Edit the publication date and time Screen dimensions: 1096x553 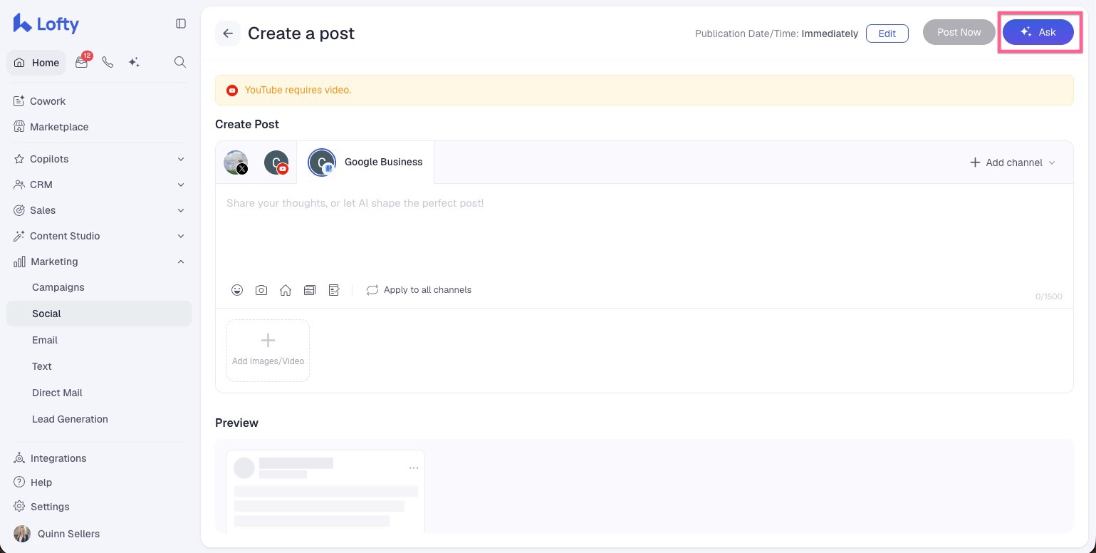[x=887, y=33]
